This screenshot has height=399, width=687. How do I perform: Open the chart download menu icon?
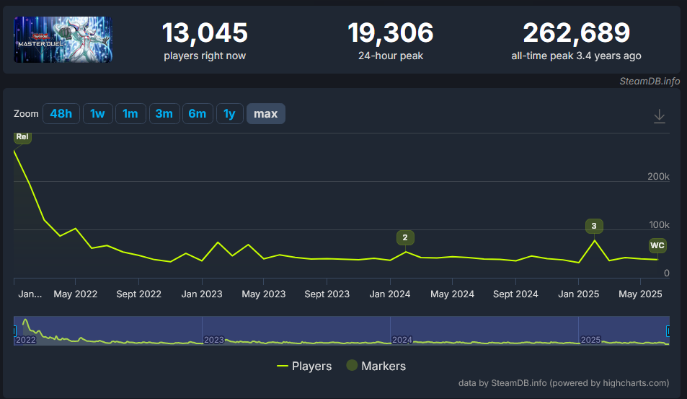pos(659,116)
